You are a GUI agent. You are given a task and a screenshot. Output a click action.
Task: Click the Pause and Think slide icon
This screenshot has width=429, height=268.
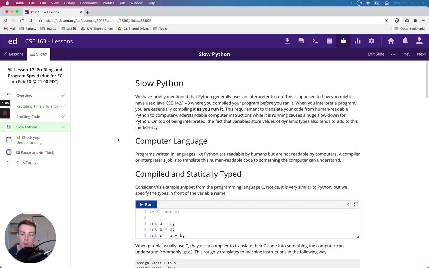pyautogui.click(x=9, y=152)
